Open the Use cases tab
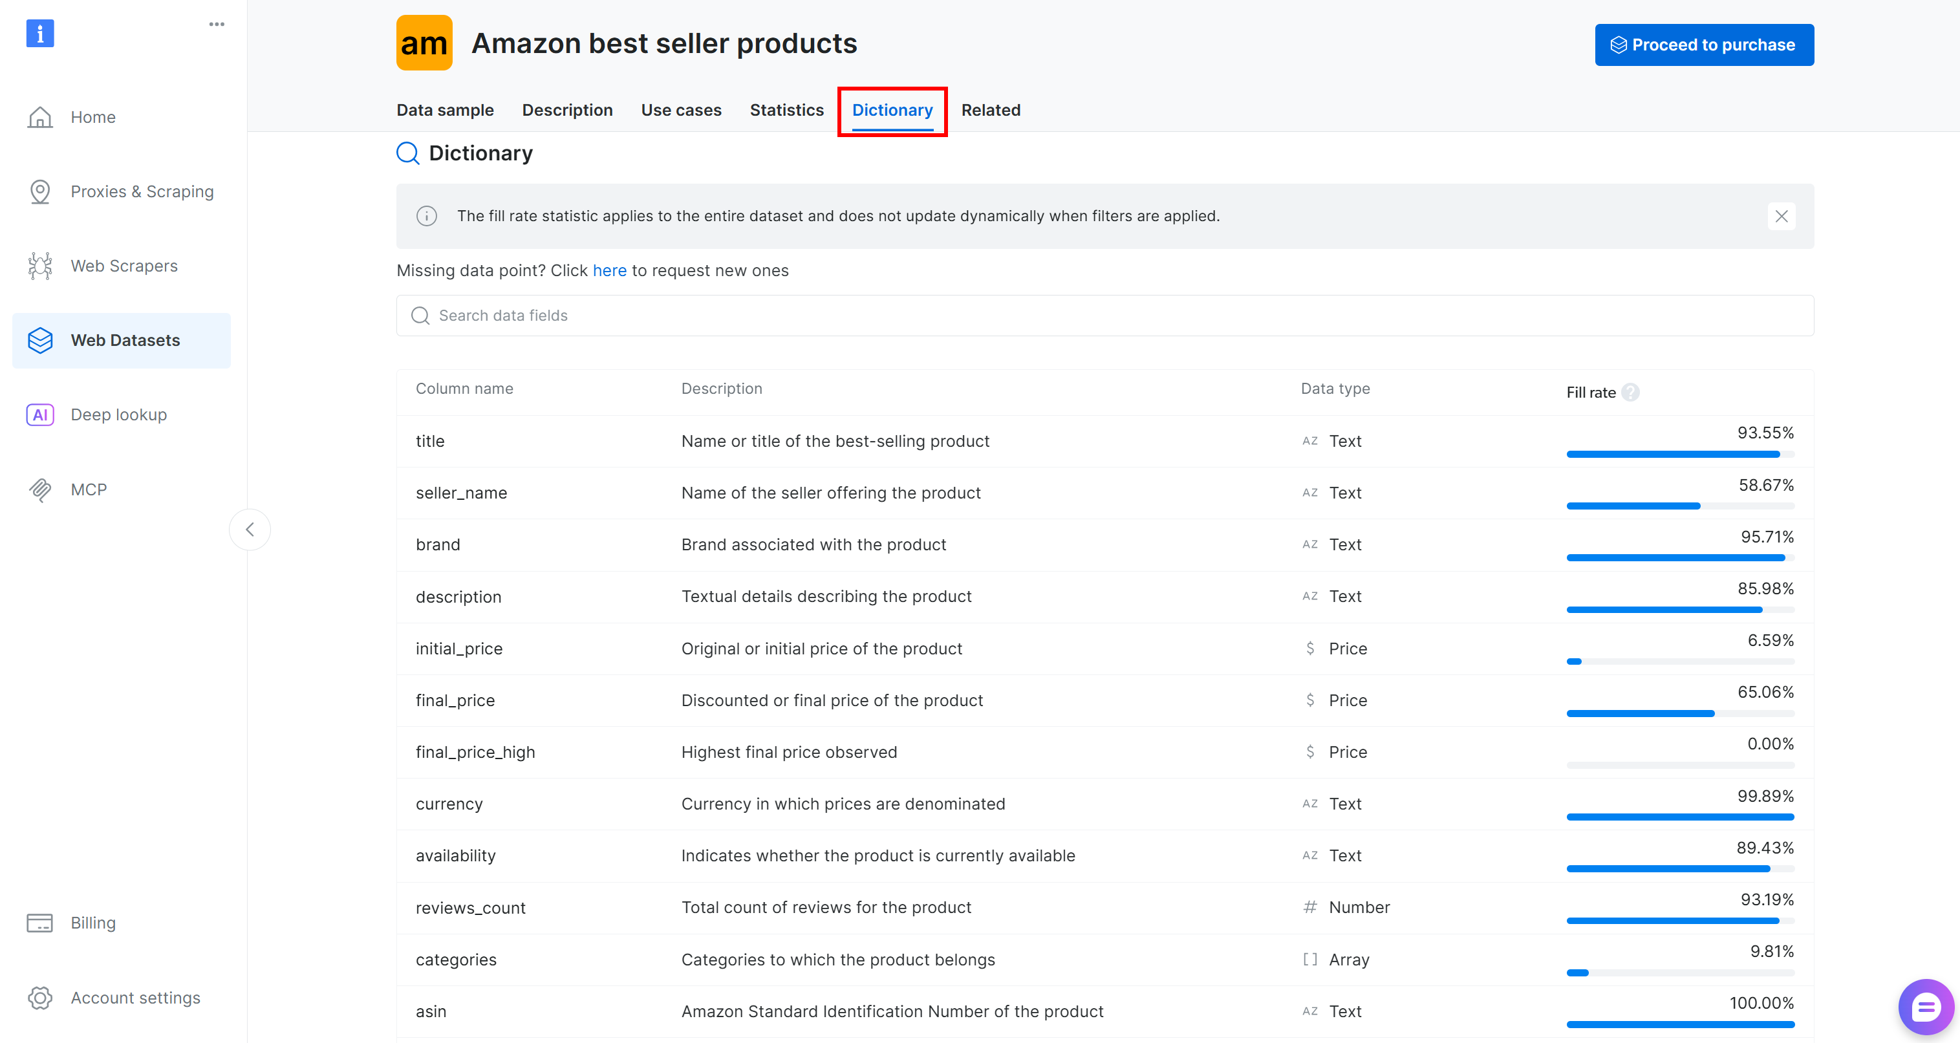 pyautogui.click(x=680, y=111)
